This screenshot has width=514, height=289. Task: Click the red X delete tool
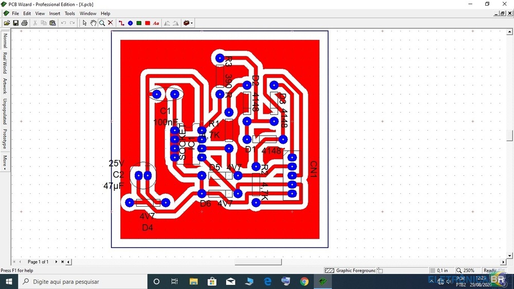(x=111, y=23)
